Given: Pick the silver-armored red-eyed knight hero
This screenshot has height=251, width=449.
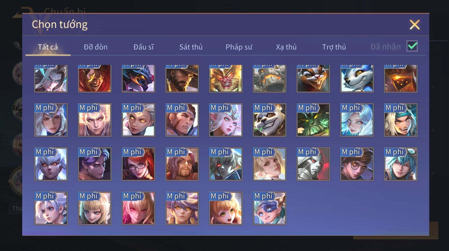Looking at the screenshot, I should click(x=313, y=164).
